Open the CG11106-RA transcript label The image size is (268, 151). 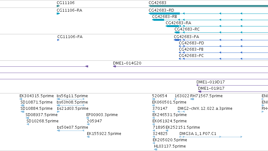click(x=69, y=10)
